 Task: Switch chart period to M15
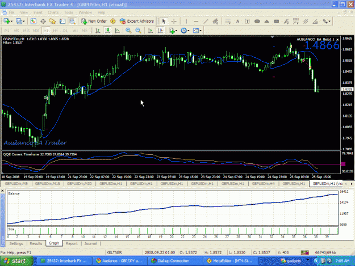click(26, 31)
